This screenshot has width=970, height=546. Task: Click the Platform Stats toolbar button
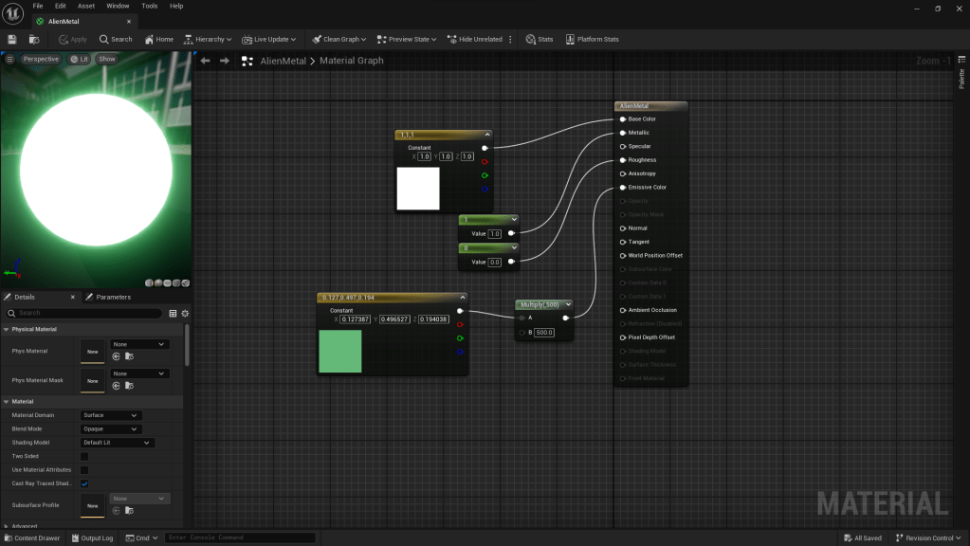(x=592, y=39)
